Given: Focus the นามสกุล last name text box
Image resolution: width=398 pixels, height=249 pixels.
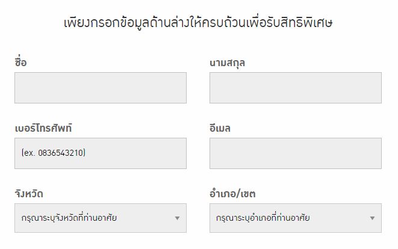Looking at the screenshot, I should point(295,88).
